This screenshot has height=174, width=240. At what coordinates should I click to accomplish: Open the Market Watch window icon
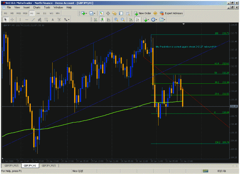tap(101, 13)
